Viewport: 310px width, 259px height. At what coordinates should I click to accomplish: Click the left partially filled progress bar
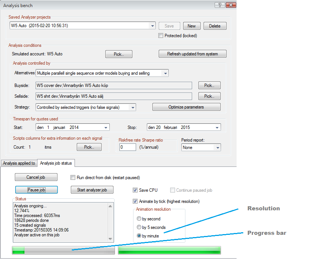pos(63,250)
